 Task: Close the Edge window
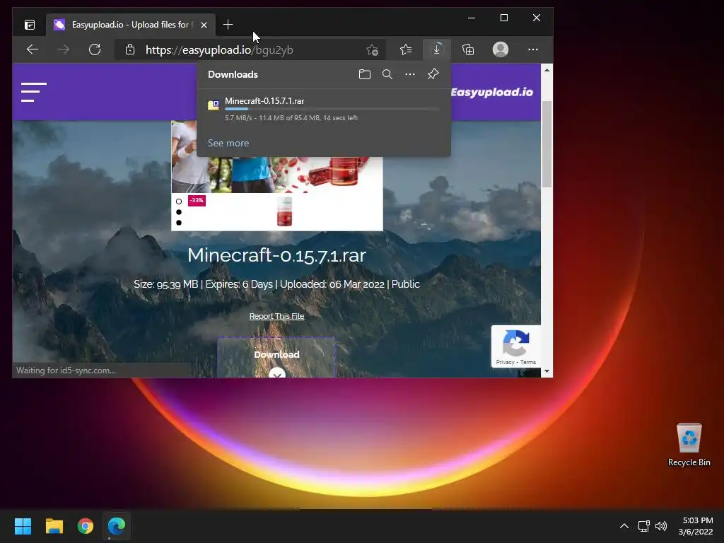tap(536, 18)
